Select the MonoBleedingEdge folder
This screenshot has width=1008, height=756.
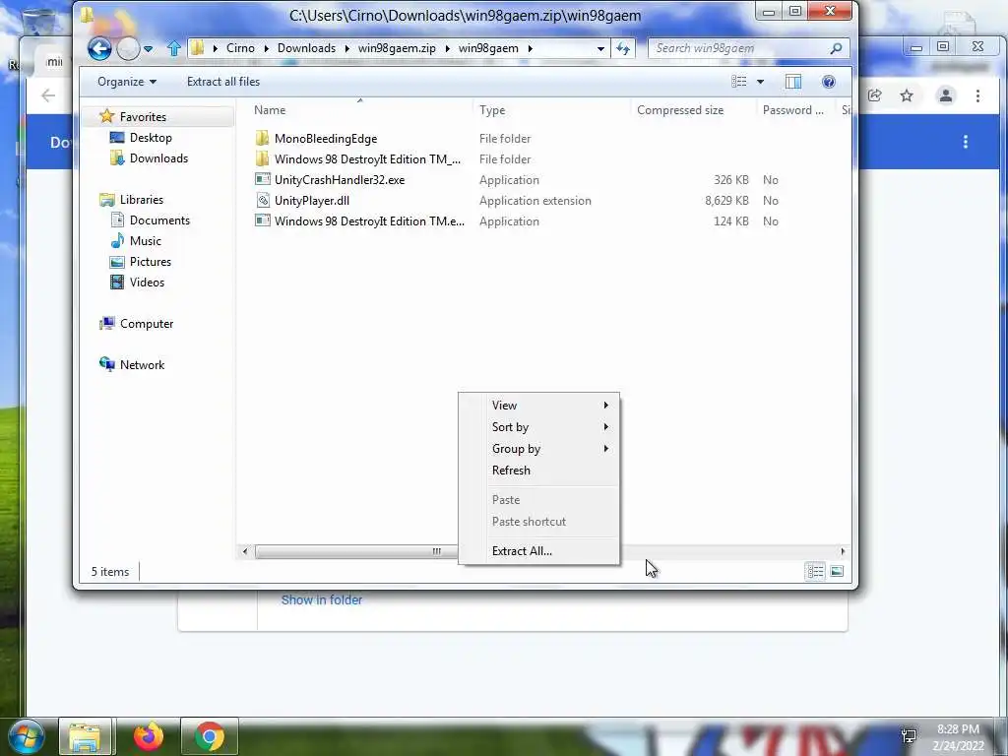[x=325, y=139]
